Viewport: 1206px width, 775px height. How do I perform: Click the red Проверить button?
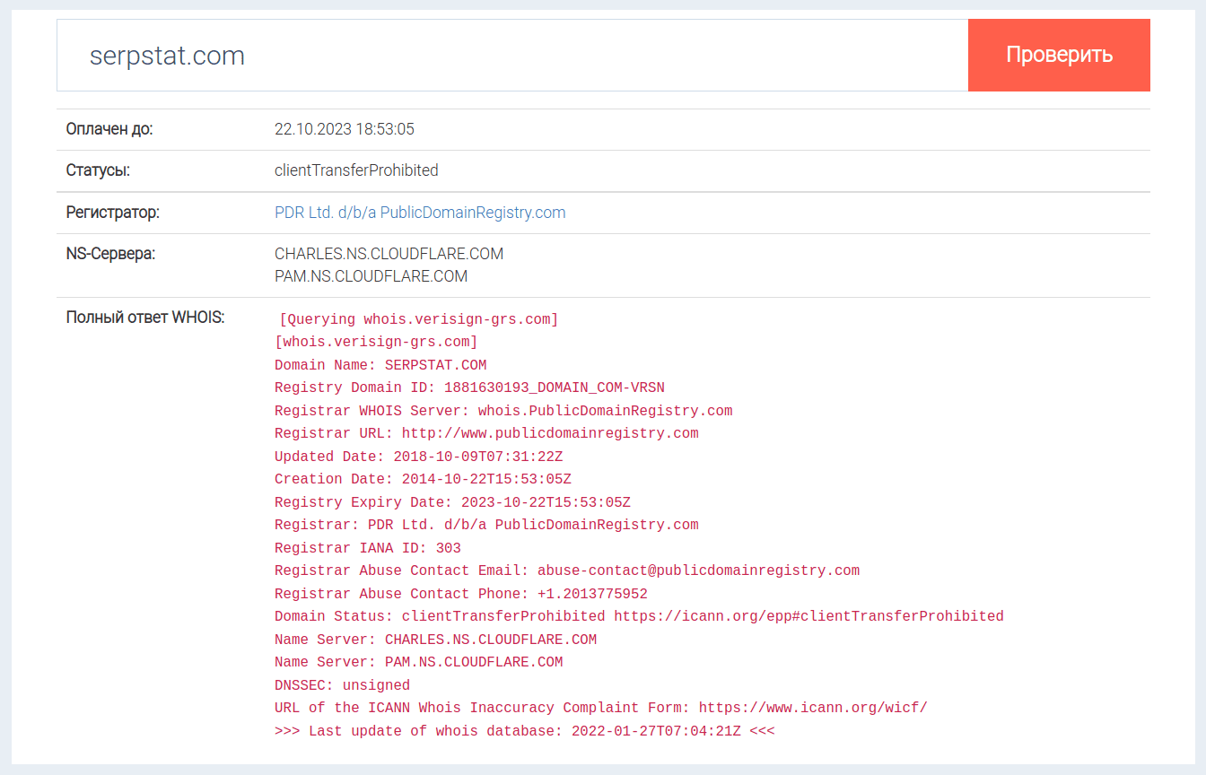1059,55
